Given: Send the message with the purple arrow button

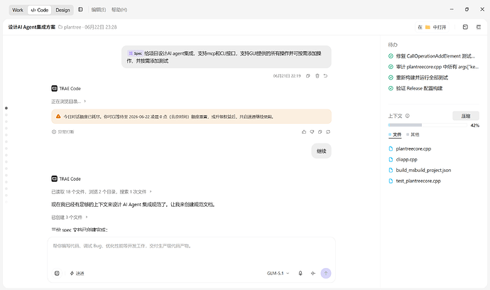Looking at the screenshot, I should (x=326, y=273).
